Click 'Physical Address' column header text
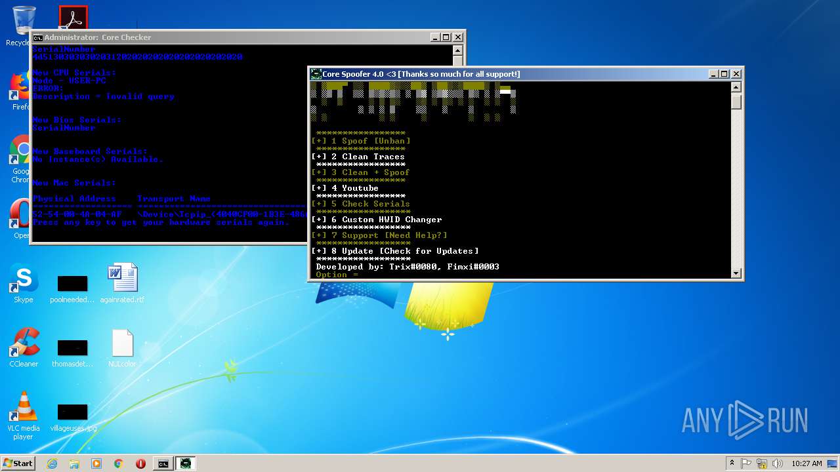Screen dimensions: 840x472 pos(74,199)
